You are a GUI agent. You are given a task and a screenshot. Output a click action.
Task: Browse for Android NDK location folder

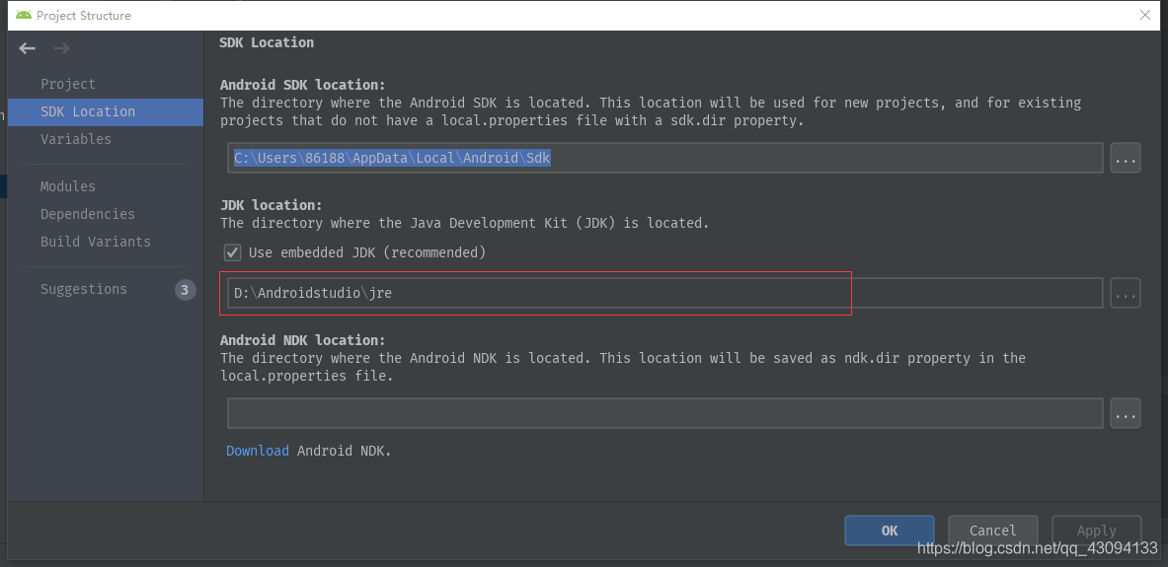point(1125,413)
